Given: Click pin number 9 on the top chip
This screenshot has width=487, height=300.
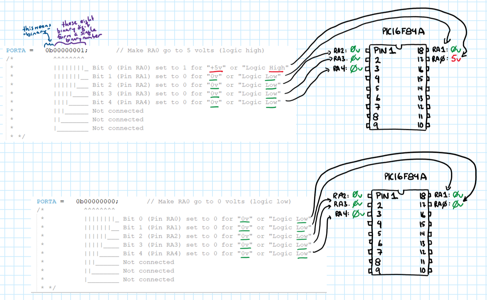Looking at the screenshot, I should click(375, 125).
